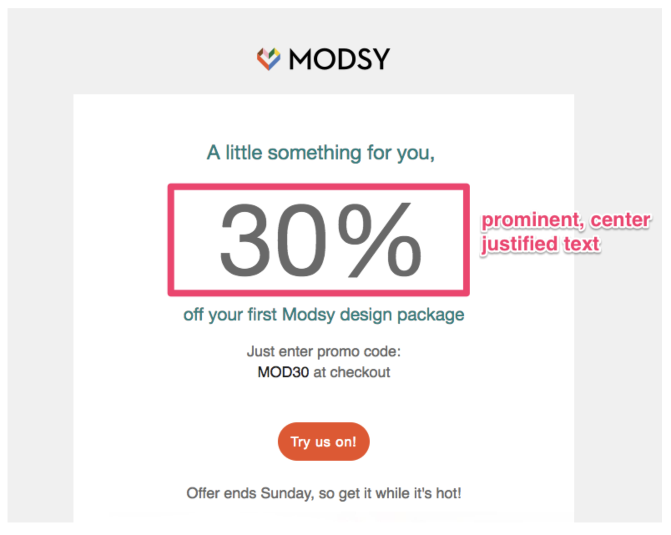Click the 'at checkout' text
The image size is (671, 535).
click(x=351, y=372)
